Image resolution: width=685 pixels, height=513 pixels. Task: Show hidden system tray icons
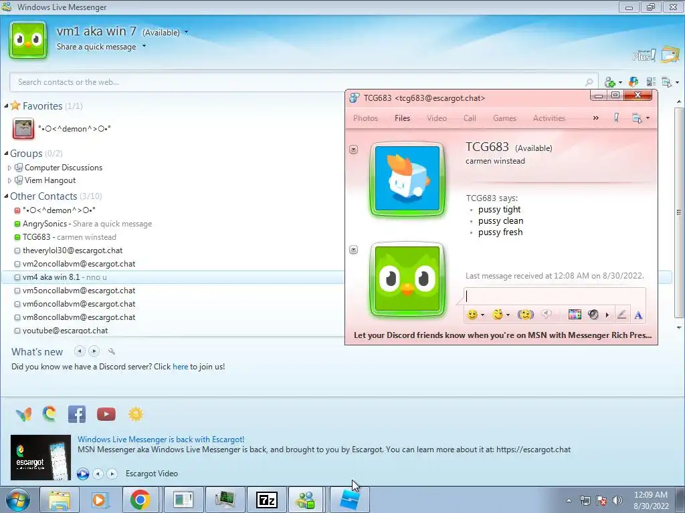coord(569,500)
